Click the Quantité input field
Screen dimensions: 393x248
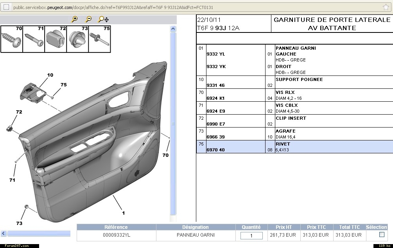coord(251,235)
